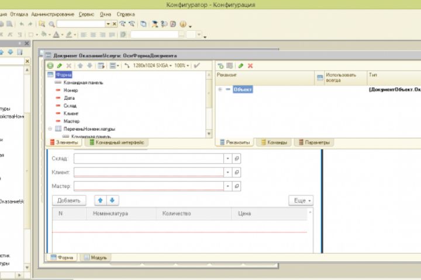This screenshot has width=421, height=280.
Task: Delete the form element with gray X
Action: 69,66
